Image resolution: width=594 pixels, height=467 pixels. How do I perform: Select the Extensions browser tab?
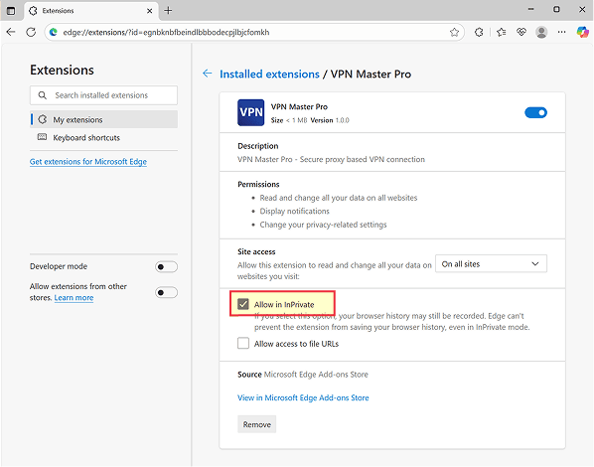pos(91,11)
